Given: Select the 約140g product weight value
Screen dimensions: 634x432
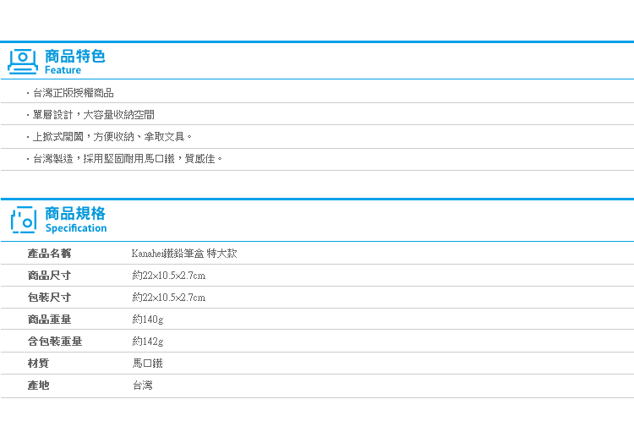Looking at the screenshot, I should click(x=148, y=320).
